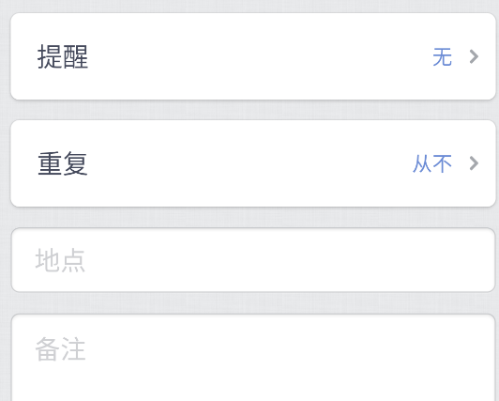Viewport: 499px width, 401px height.
Task: Click the 地点 placeholder text
Action: tap(60, 260)
